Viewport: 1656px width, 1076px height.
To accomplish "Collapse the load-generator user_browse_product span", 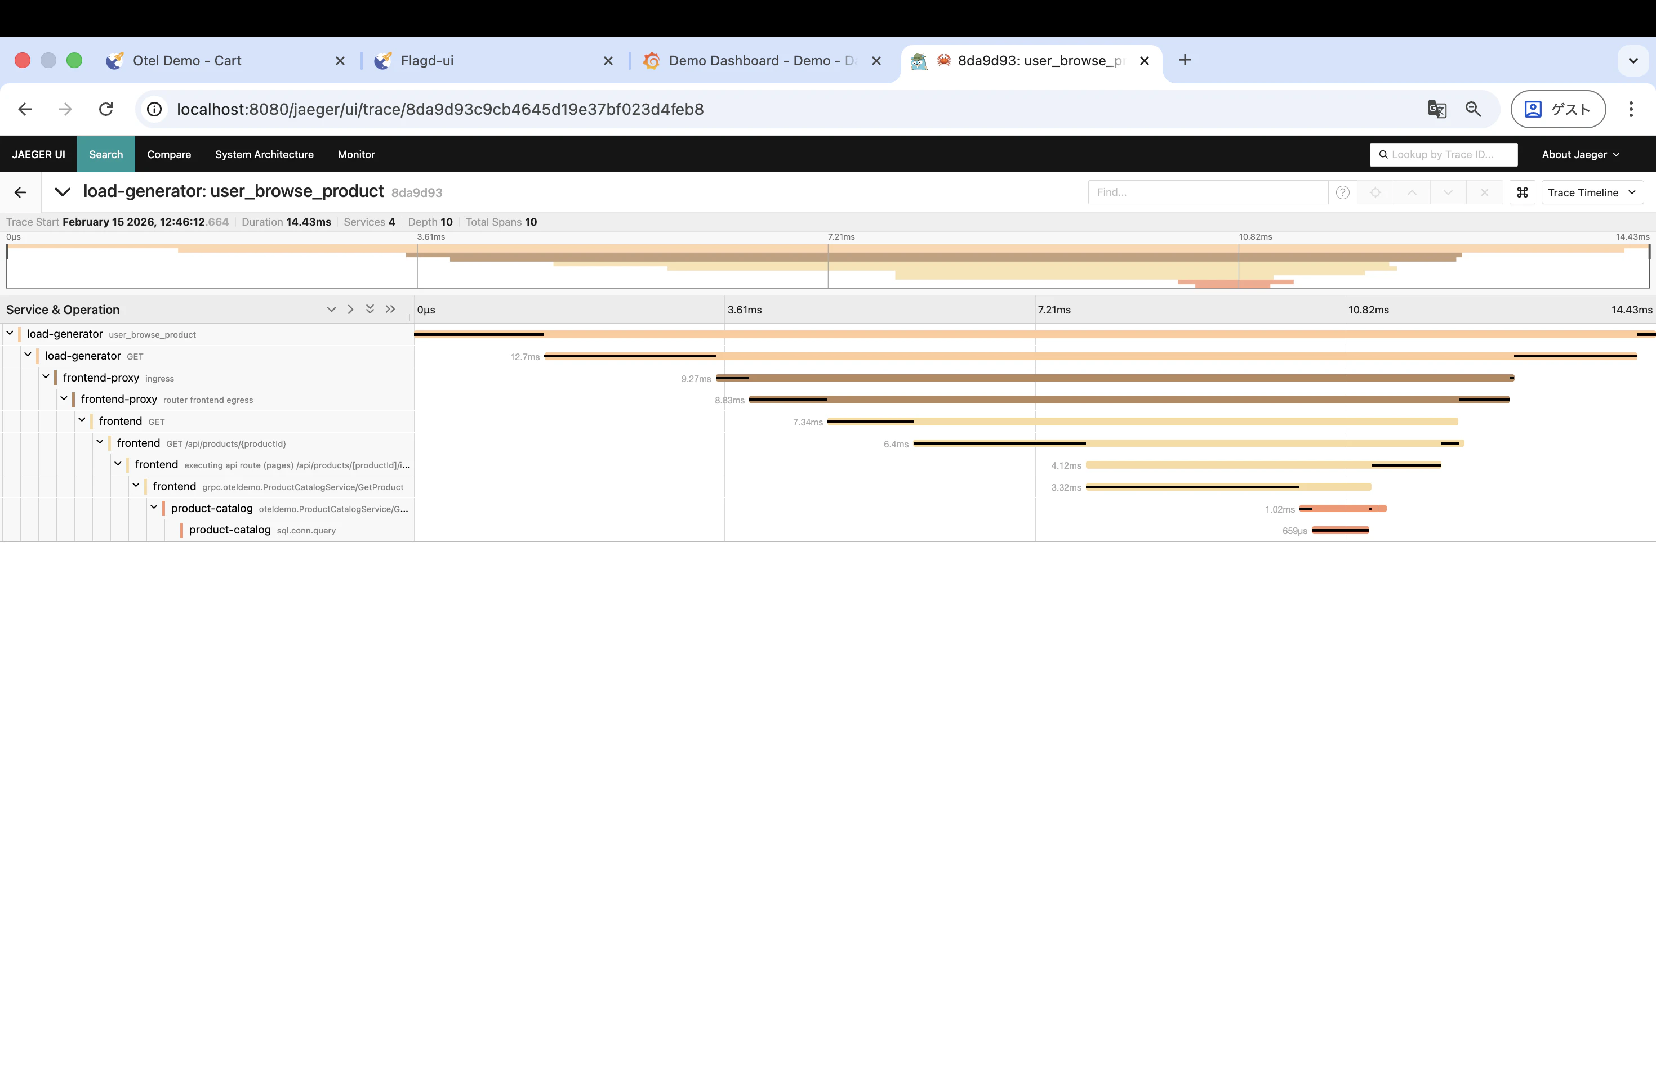I will [10, 334].
